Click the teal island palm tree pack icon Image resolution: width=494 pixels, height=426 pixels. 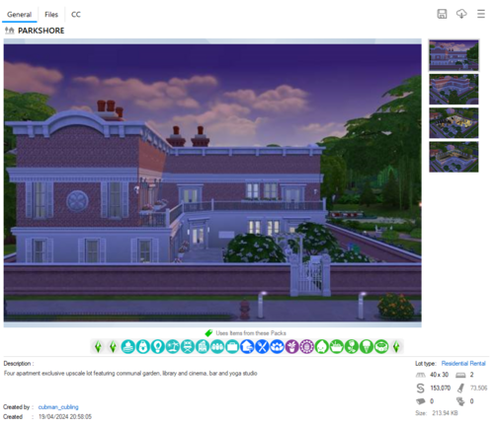click(173, 346)
